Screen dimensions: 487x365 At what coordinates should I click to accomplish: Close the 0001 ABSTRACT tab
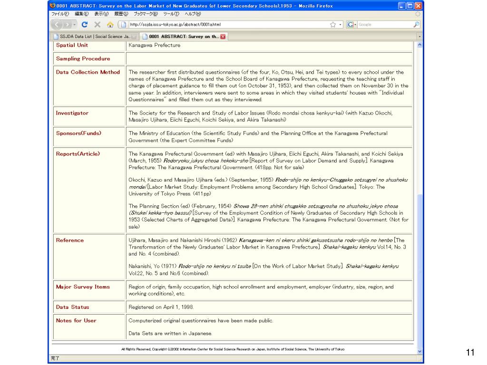click(223, 36)
